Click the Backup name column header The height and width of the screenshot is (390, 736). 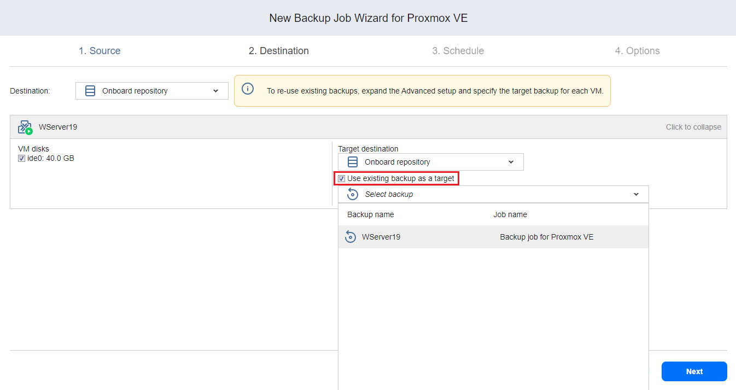point(370,214)
